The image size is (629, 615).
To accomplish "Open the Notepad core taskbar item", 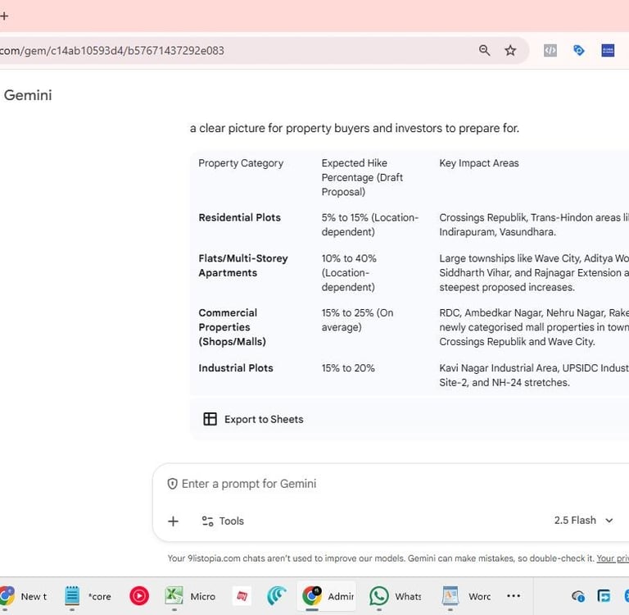I will (x=88, y=596).
